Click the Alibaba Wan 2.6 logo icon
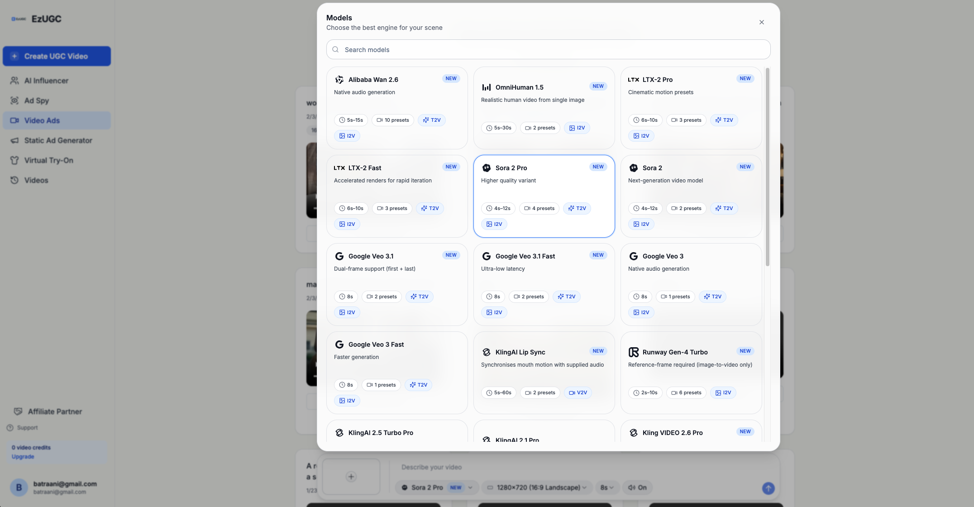This screenshot has width=974, height=507. click(x=339, y=80)
